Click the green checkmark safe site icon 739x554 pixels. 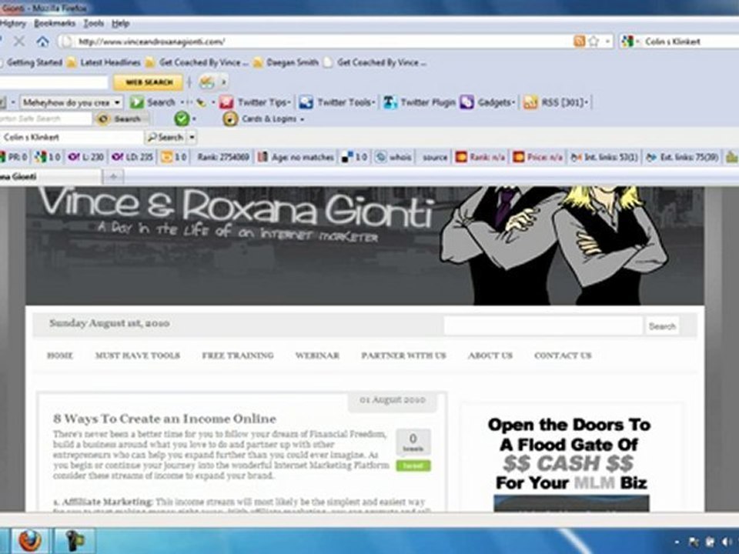[182, 118]
